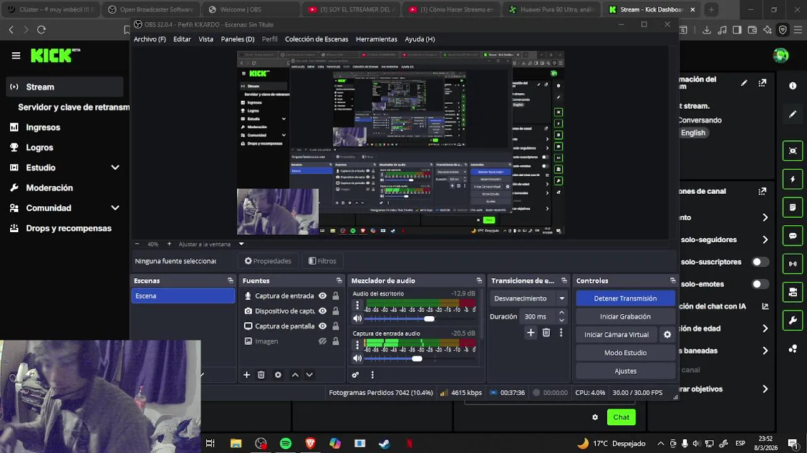
Task: Hide the Dispositivo de captura source
Action: click(322, 311)
